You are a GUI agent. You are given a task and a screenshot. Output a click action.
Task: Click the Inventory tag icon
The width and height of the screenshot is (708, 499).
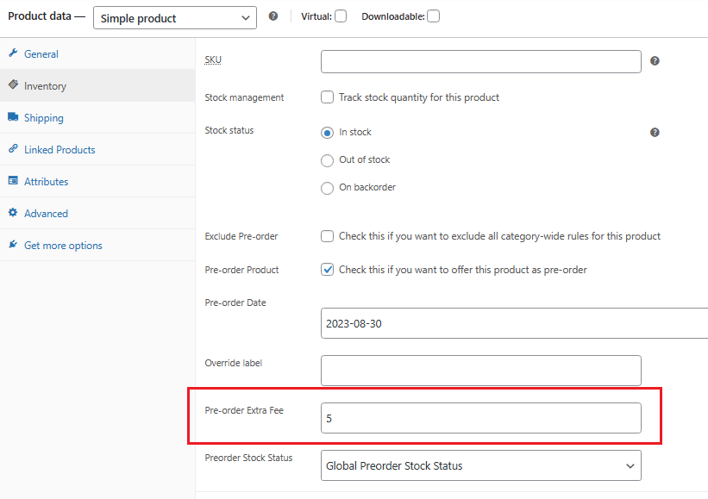(13, 84)
